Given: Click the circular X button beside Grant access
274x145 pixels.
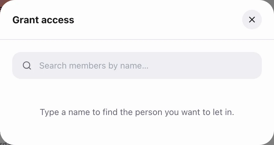Looking at the screenshot, I should pyautogui.click(x=252, y=20).
